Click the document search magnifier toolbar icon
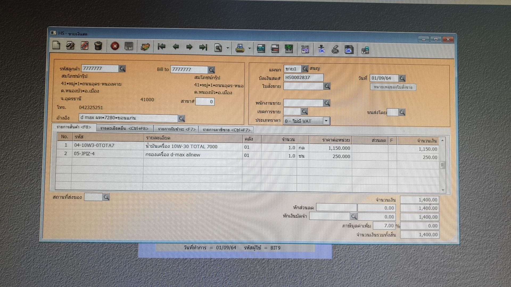This screenshot has width=511, height=287. tap(218, 48)
